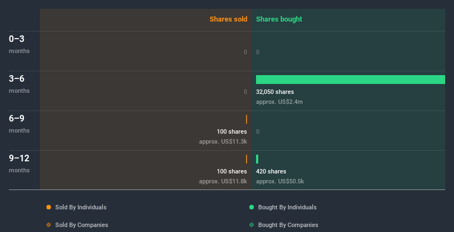Image resolution: width=454 pixels, height=232 pixels.
Task: Click the approx. US$50.5k amount
Action: click(280, 181)
